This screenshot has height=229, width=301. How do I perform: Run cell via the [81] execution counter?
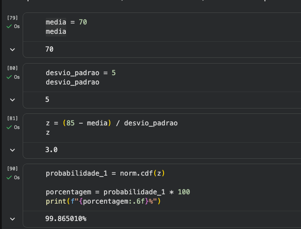pyautogui.click(x=12, y=118)
